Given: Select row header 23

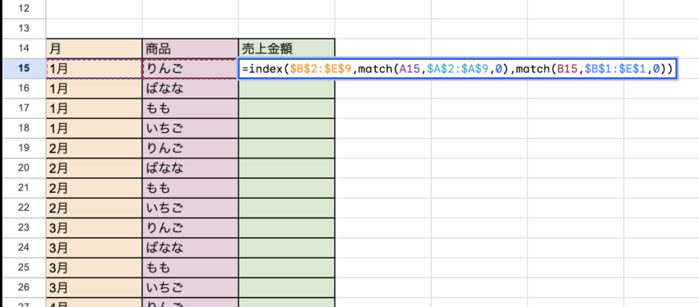Looking at the screenshot, I should coord(24,228).
